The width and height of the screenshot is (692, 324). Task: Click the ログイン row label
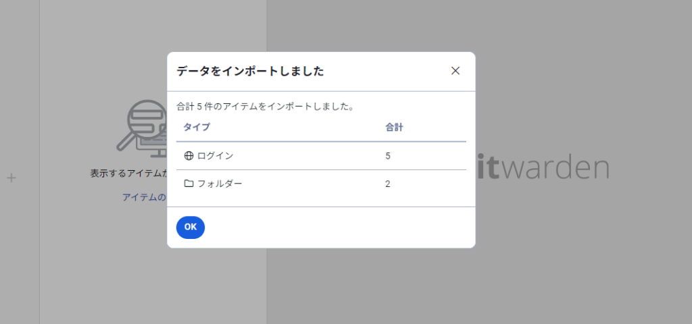[216, 156]
